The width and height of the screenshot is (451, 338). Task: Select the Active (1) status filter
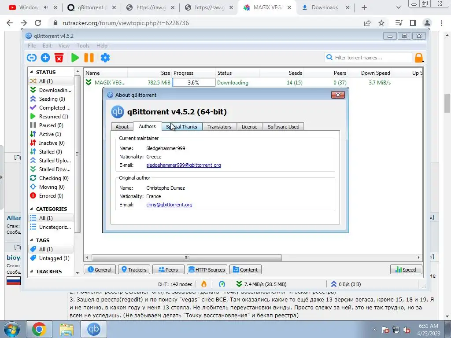click(51, 134)
